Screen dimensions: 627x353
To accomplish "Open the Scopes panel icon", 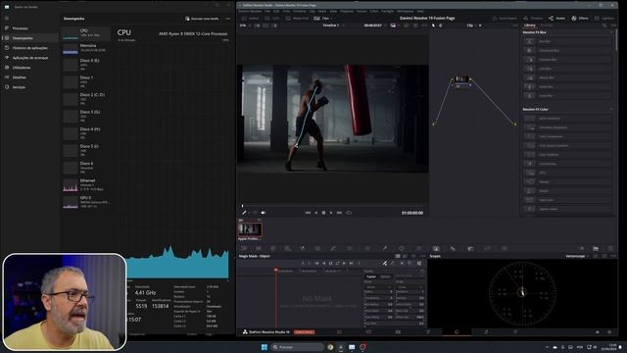I will (596, 248).
